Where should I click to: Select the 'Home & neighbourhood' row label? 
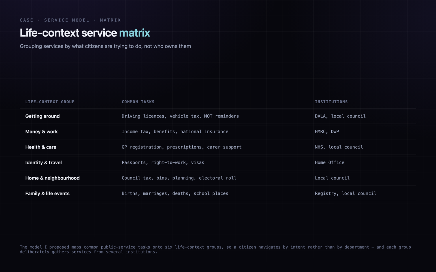(x=53, y=178)
